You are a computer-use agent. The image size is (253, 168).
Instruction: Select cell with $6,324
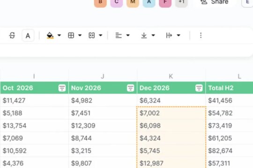click(171, 100)
